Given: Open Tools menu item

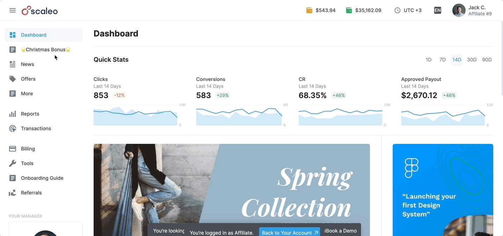Looking at the screenshot, I should tap(44, 163).
